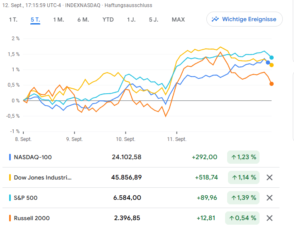Screen dimensions: 294x228
Task: Click the orange Russell 2000 endpoint dot
Action: [x=272, y=84]
